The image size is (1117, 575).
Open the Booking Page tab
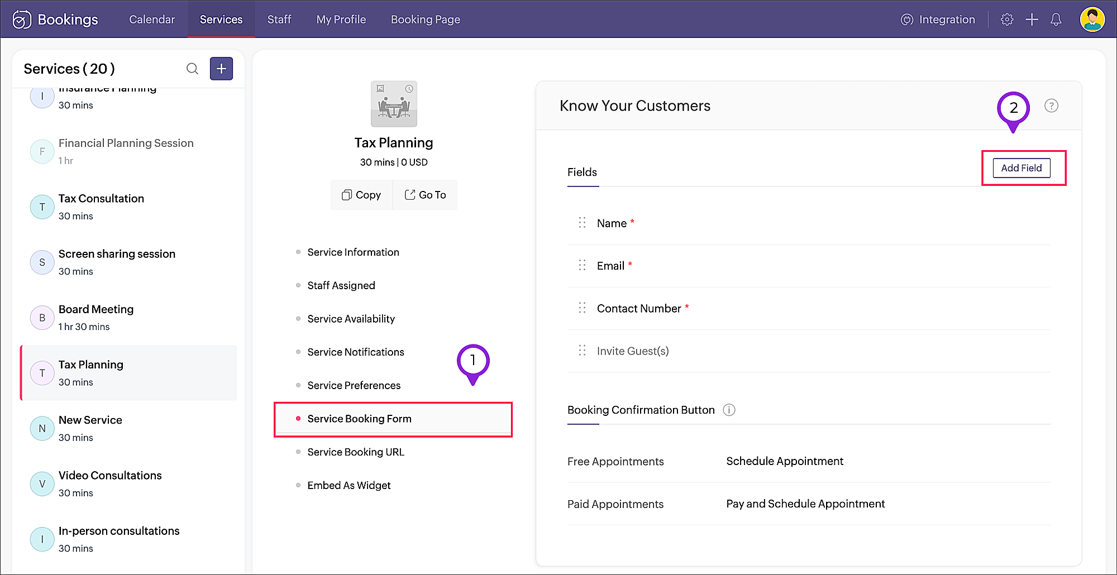pyautogui.click(x=425, y=20)
